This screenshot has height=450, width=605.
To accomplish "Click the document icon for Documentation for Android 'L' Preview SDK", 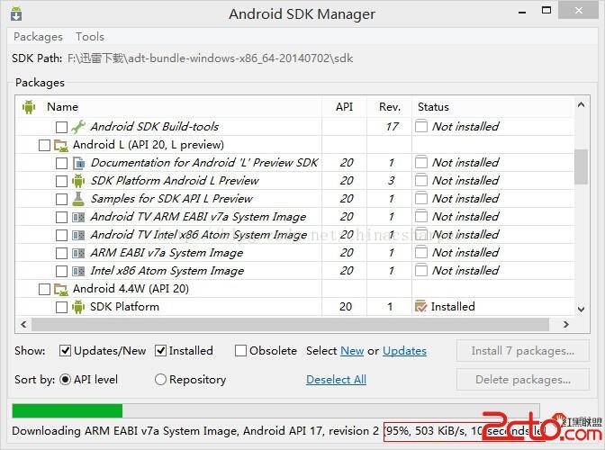I will pyautogui.click(x=78, y=163).
